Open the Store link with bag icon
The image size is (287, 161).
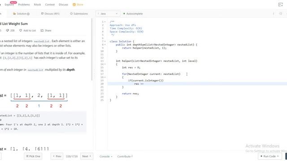78,4
